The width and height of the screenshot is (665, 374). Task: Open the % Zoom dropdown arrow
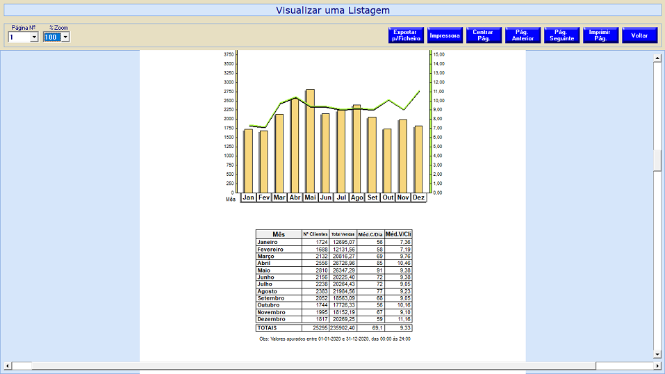65,37
